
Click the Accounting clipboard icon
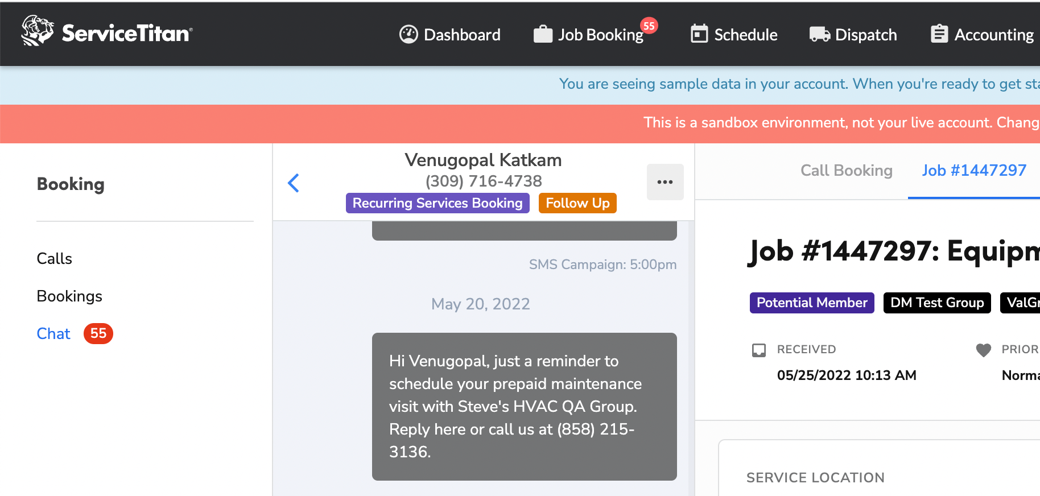pyautogui.click(x=939, y=34)
